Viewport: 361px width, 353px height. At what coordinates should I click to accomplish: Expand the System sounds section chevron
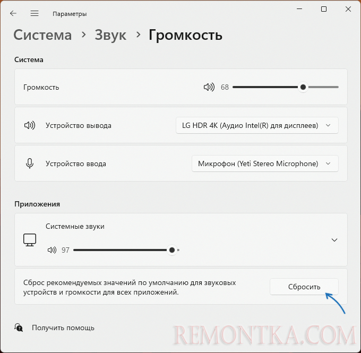click(x=334, y=240)
